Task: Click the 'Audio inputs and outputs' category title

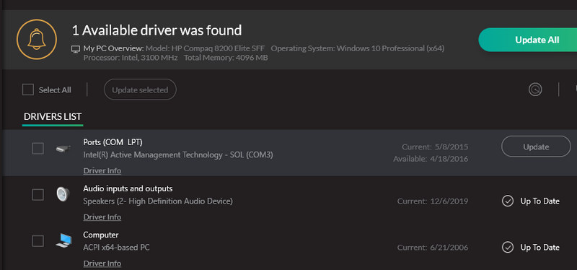Action: pyautogui.click(x=128, y=188)
